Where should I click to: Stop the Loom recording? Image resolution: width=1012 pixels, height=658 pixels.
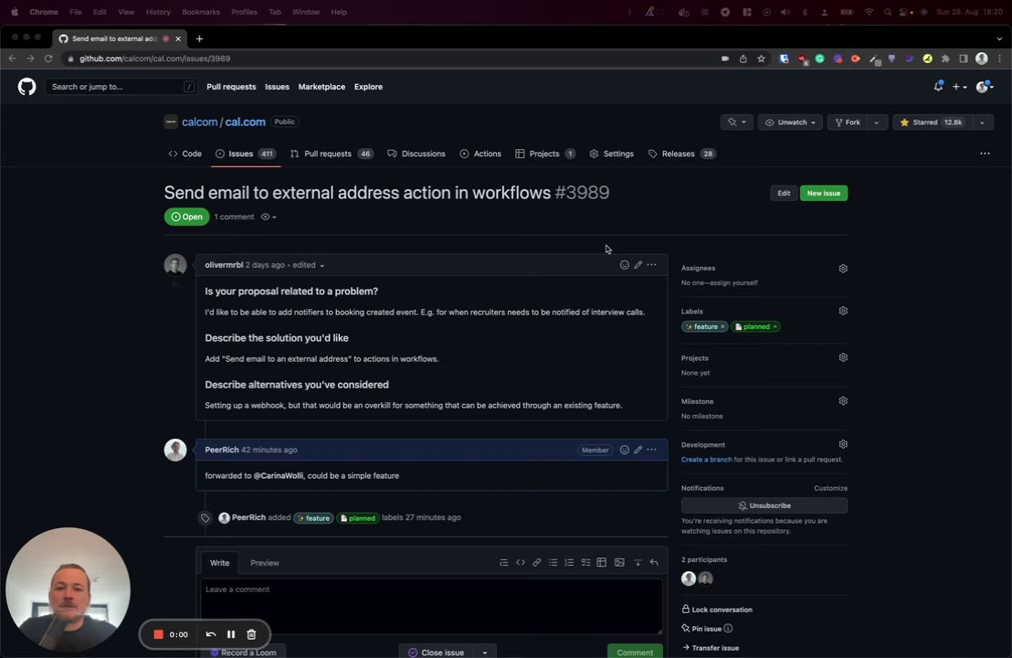tap(158, 634)
